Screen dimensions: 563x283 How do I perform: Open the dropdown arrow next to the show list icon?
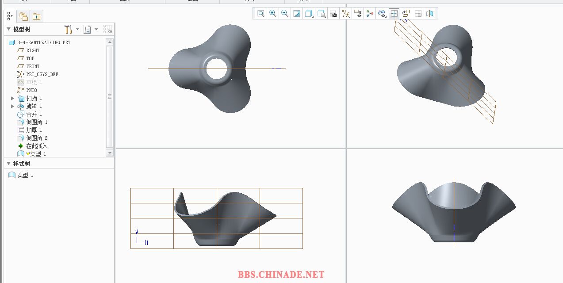point(96,29)
